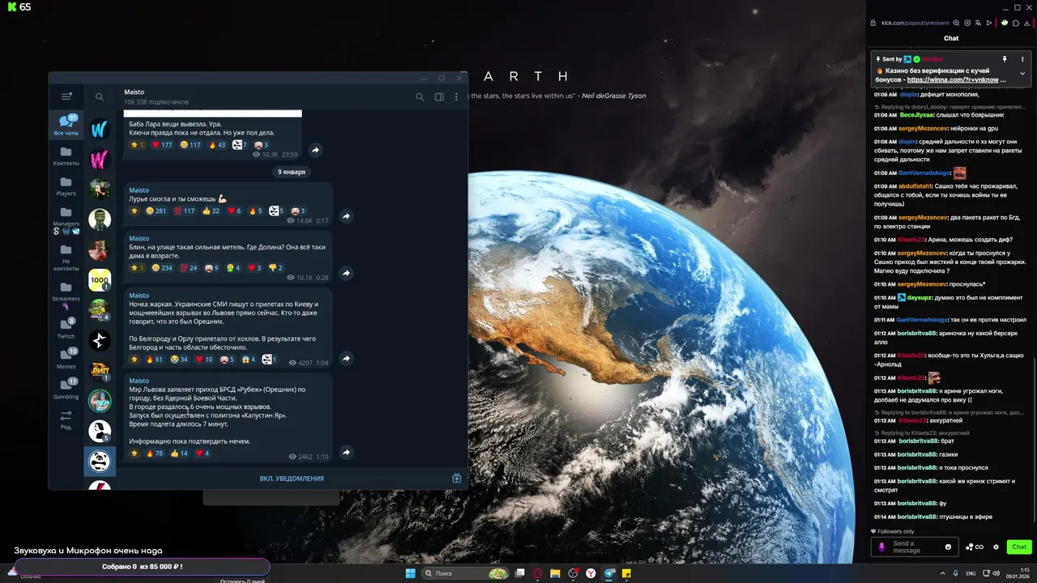
Task: Open the Windows Start button
Action: tap(411, 573)
